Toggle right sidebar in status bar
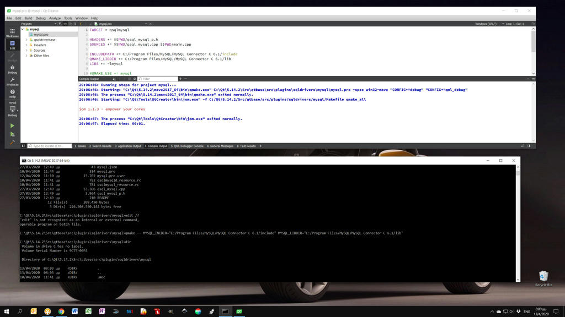 529,146
